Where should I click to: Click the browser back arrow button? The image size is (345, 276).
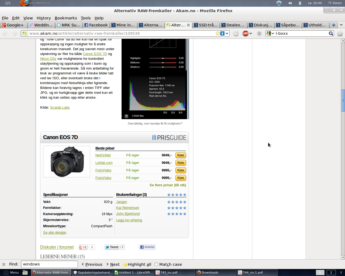point(5,33)
